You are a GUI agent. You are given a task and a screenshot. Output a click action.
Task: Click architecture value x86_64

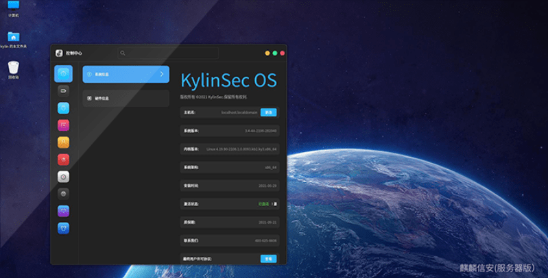click(270, 168)
